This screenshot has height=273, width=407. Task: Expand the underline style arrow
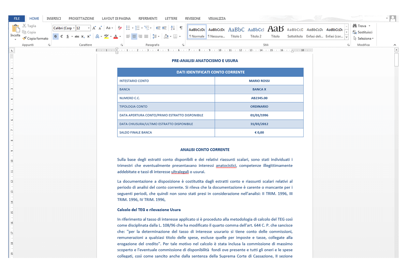[x=72, y=37]
